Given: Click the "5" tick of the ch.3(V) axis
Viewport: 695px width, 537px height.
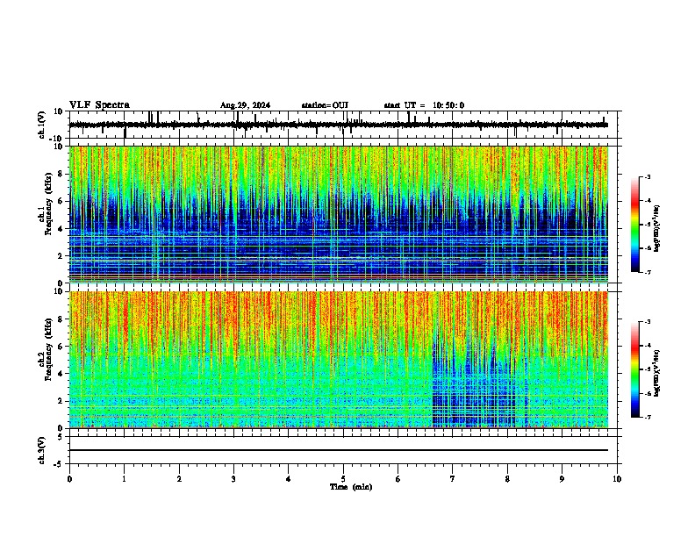Looking at the screenshot, I should click(x=61, y=437).
